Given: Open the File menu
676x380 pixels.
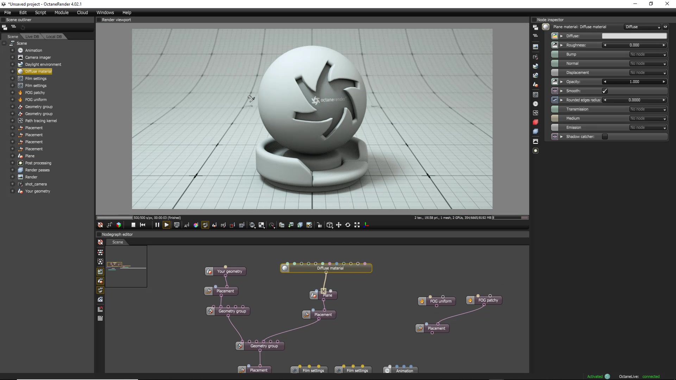Looking at the screenshot, I should click(x=7, y=12).
